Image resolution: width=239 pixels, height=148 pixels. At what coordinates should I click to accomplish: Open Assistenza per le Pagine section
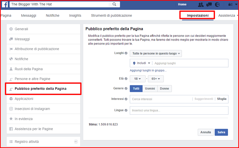tap(43, 129)
